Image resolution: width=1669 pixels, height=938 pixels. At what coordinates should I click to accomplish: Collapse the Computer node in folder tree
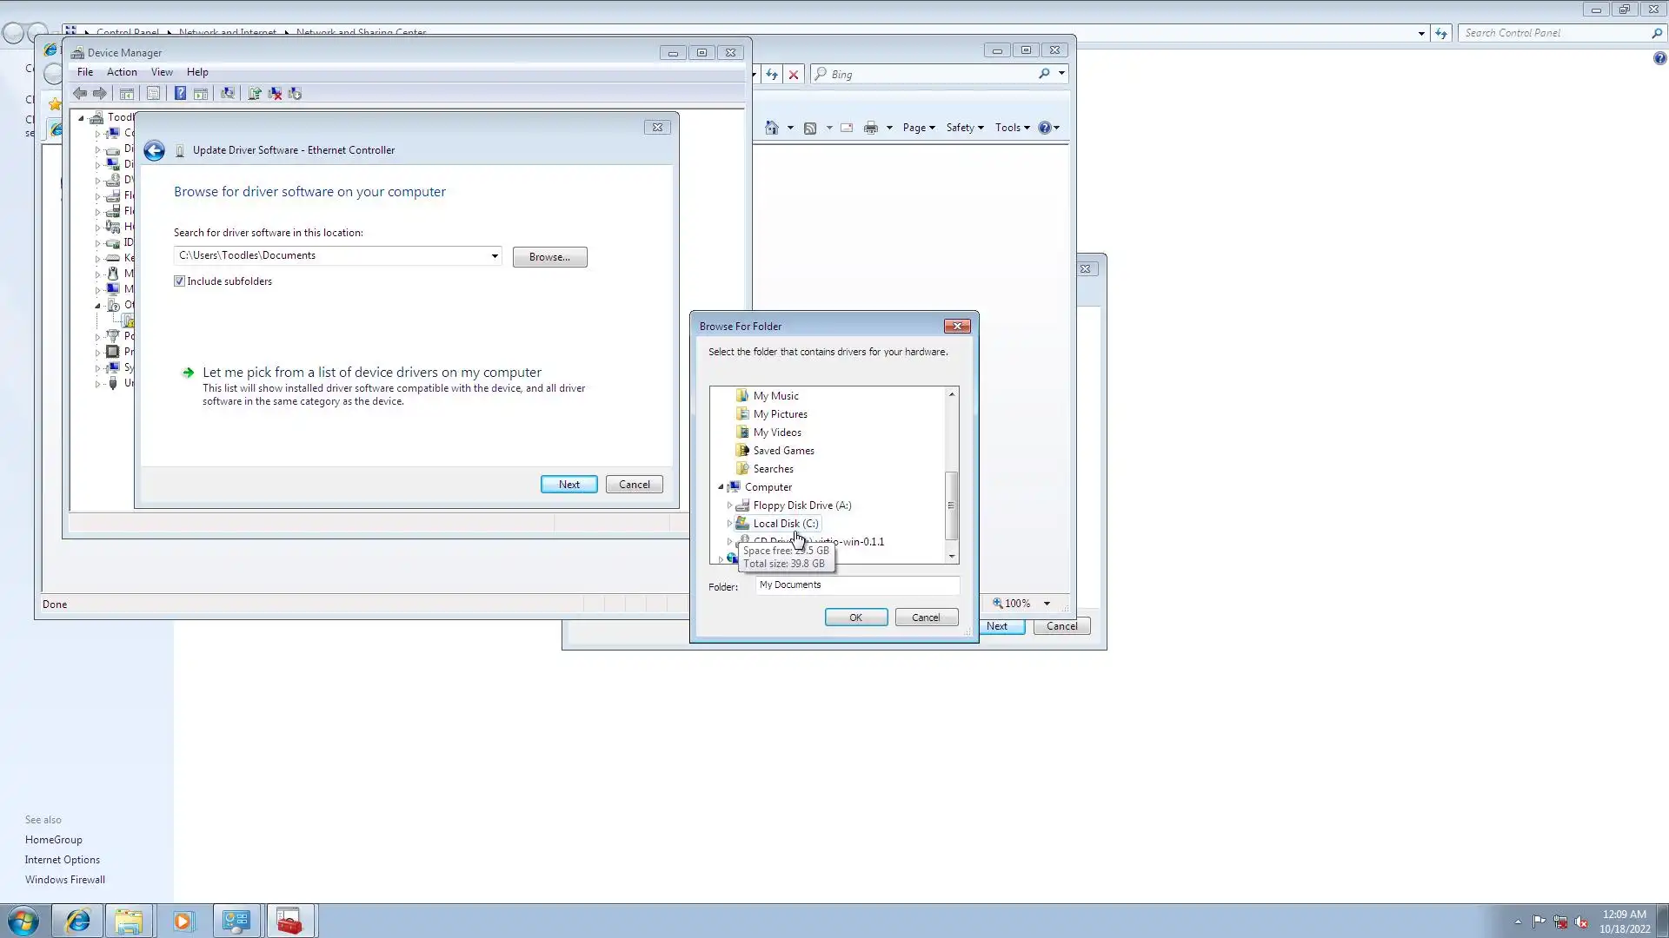(x=721, y=487)
